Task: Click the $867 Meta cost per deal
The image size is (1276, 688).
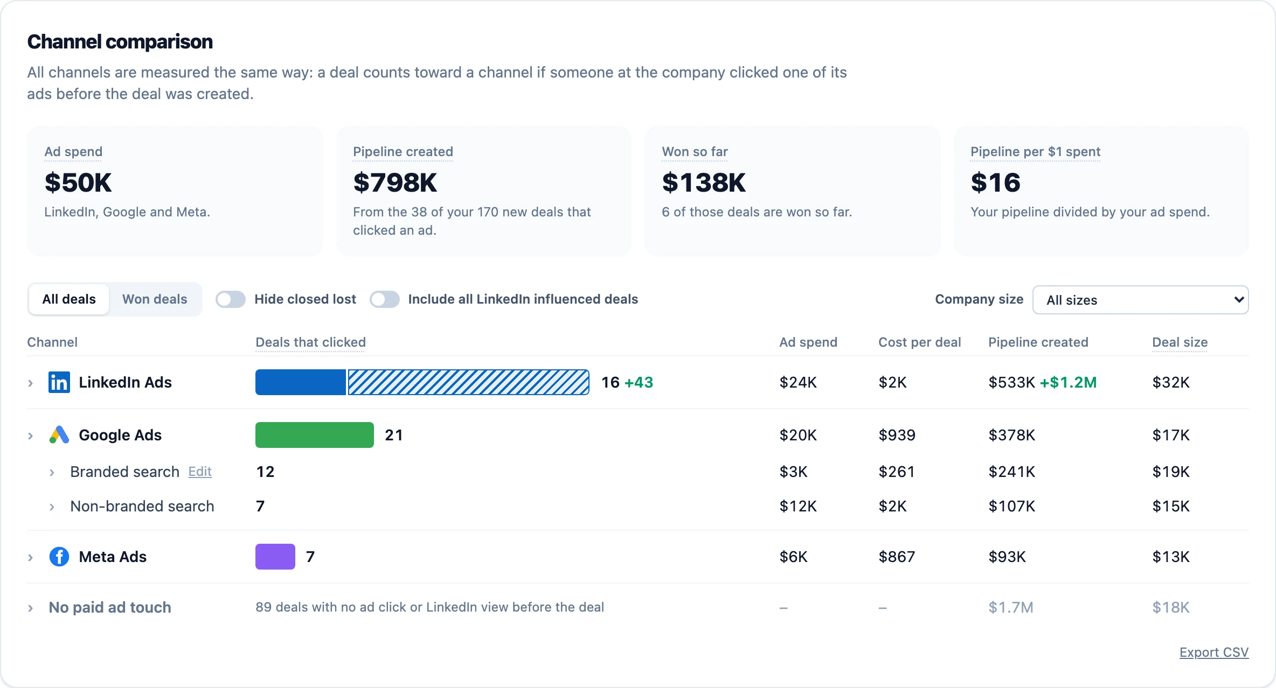Action: click(897, 557)
